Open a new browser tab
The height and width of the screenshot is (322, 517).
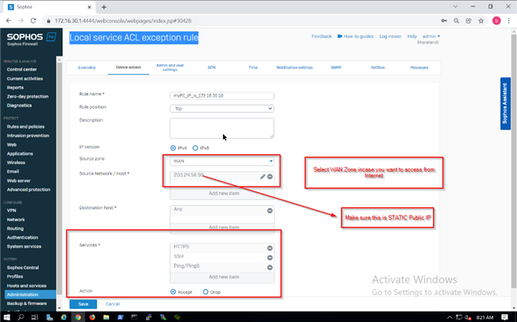click(x=104, y=7)
